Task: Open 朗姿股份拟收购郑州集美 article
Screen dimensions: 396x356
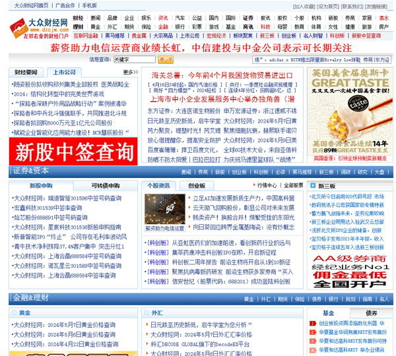Action: pyautogui.click(x=71, y=84)
